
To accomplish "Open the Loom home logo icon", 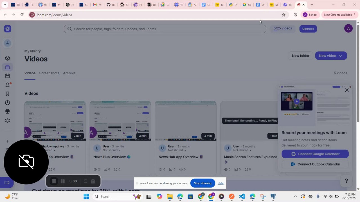I will point(8,29).
